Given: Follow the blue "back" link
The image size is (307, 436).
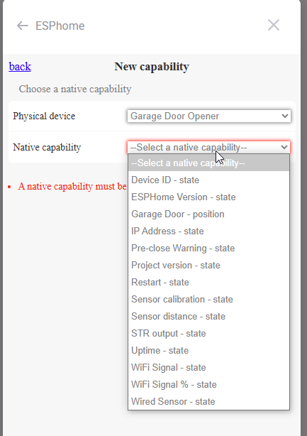Looking at the screenshot, I should (x=20, y=67).
